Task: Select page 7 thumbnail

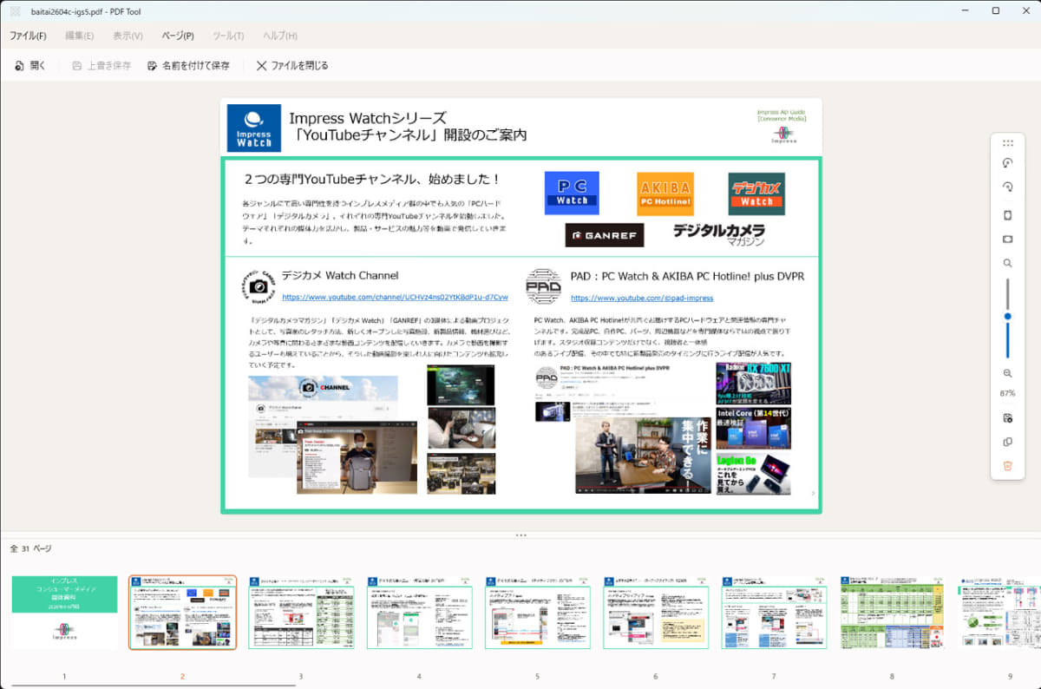Action: pyautogui.click(x=774, y=612)
